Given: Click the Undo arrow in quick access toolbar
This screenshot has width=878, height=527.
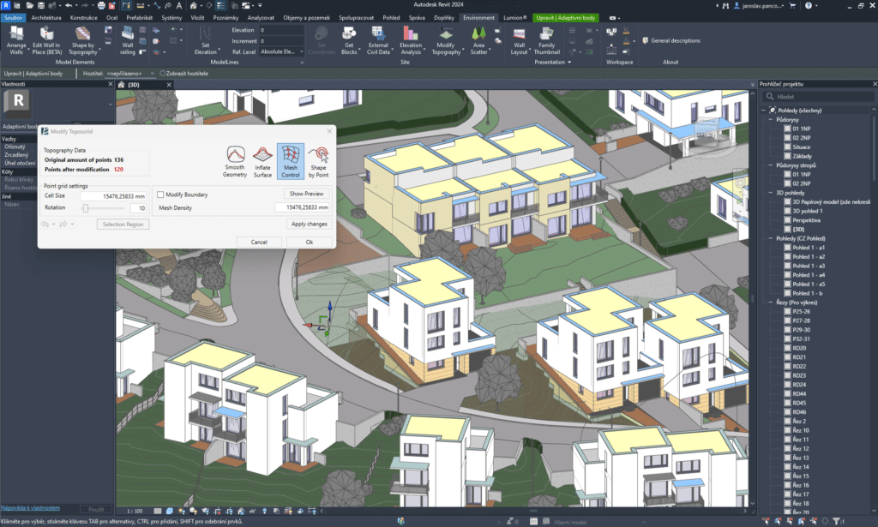Looking at the screenshot, I should tap(69, 6).
